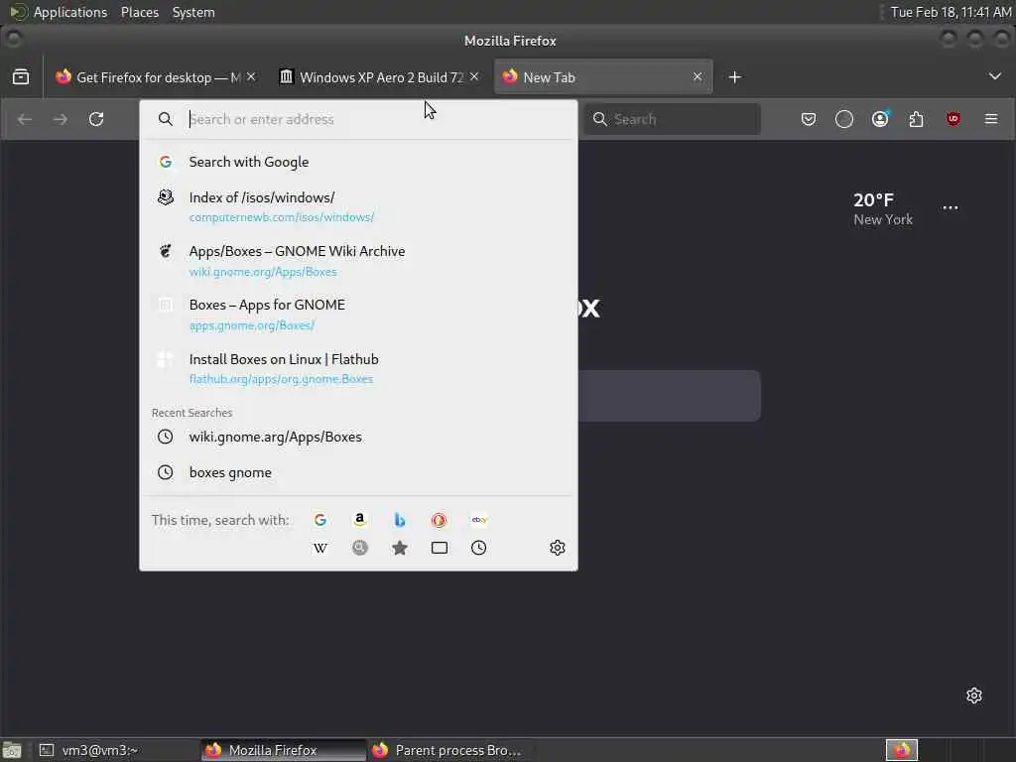
Task: Open Firefox View from the tab bar icon
Action: (x=21, y=77)
